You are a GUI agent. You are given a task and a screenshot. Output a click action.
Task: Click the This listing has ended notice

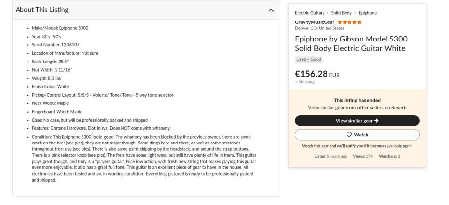357,100
